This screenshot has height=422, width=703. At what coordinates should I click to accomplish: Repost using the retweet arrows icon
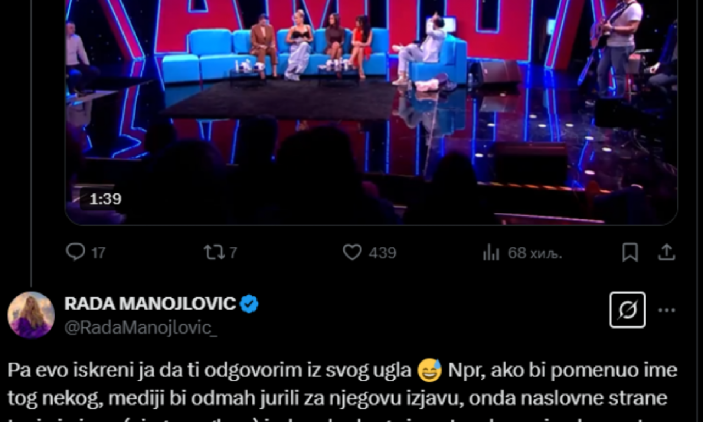[x=213, y=252]
